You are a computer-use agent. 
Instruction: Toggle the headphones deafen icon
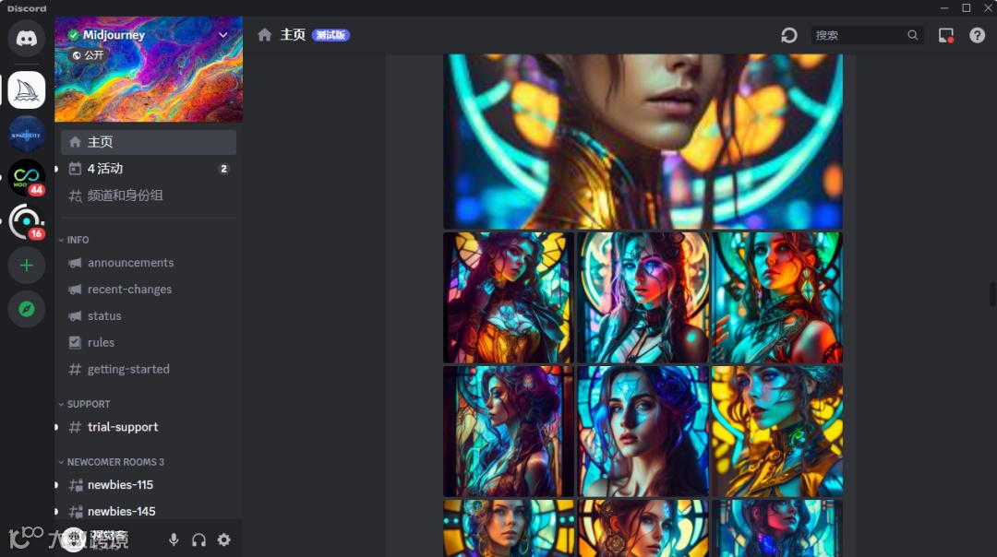[x=199, y=539]
